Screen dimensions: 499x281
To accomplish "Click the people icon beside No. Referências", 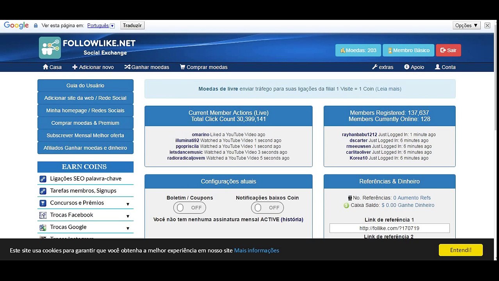I will tap(350, 198).
